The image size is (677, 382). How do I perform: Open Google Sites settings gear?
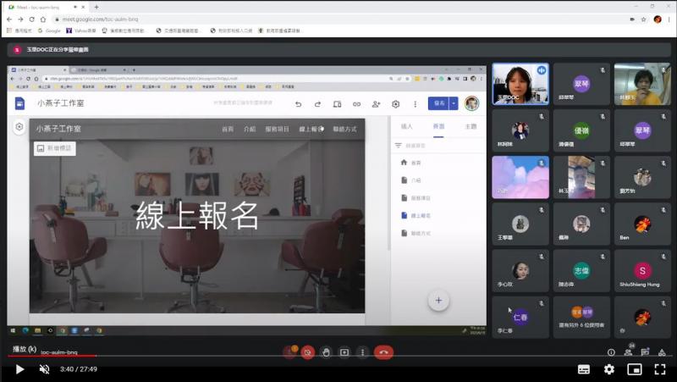coord(395,104)
